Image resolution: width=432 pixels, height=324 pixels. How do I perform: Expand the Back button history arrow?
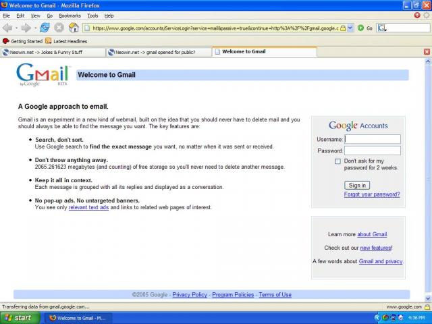pos(16,28)
